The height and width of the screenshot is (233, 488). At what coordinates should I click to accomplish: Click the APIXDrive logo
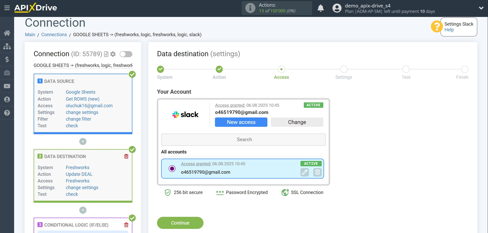(36, 8)
